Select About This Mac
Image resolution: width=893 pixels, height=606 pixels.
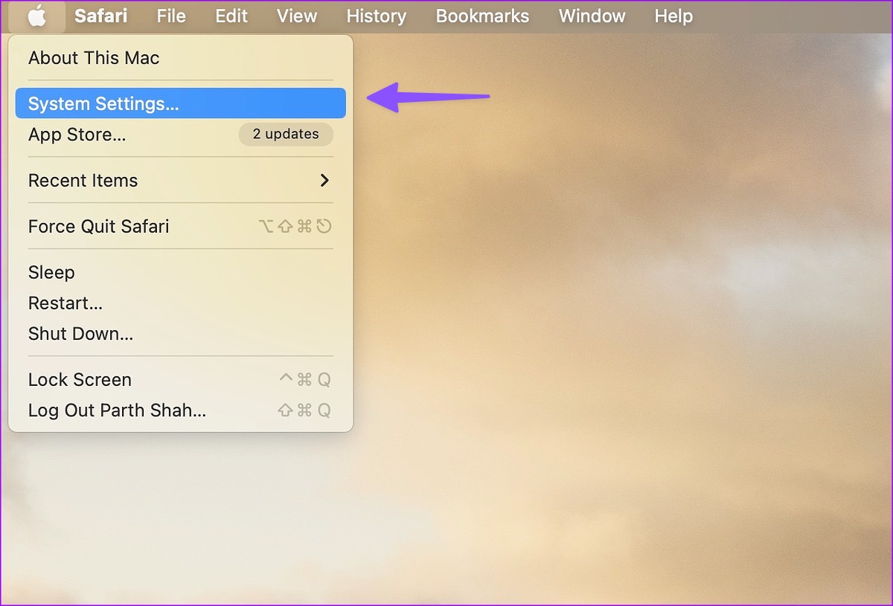tap(94, 58)
